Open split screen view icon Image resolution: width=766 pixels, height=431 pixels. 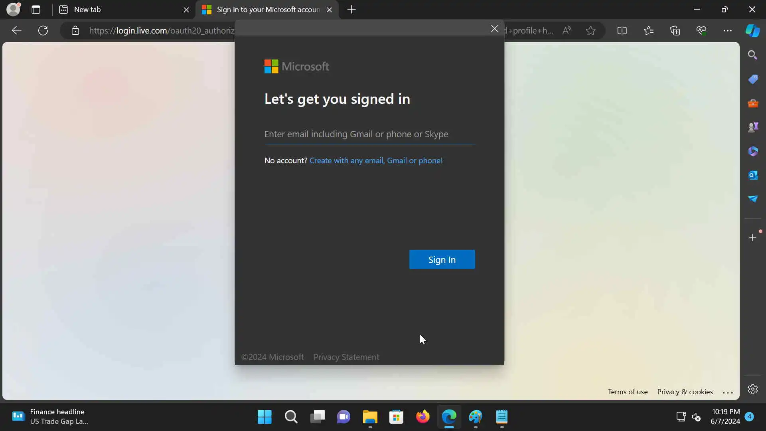tap(622, 31)
